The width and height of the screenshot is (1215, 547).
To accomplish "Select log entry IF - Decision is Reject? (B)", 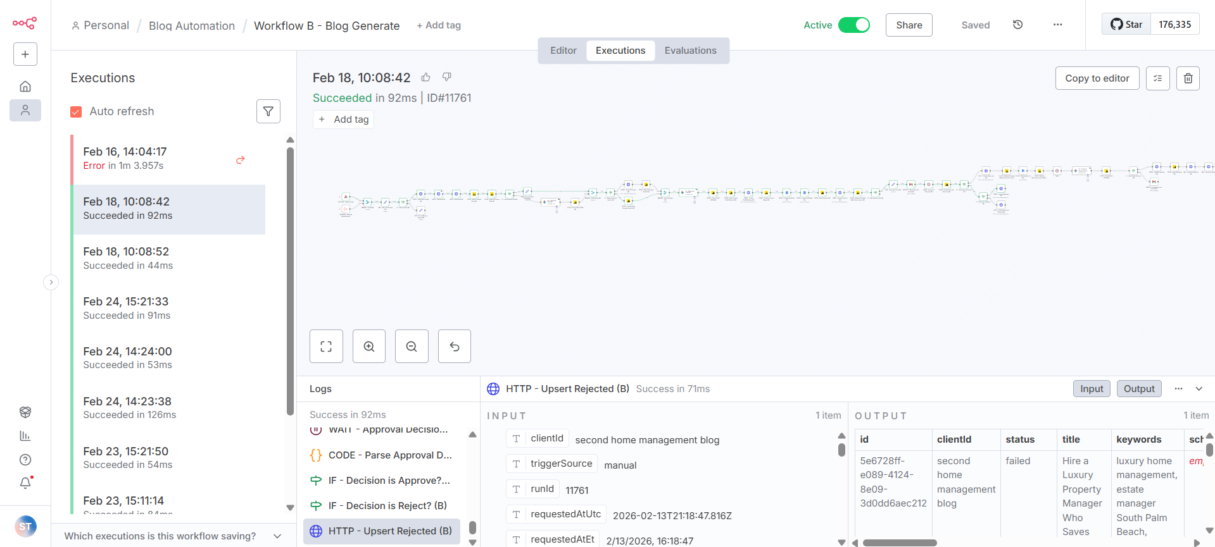I will pyautogui.click(x=382, y=506).
